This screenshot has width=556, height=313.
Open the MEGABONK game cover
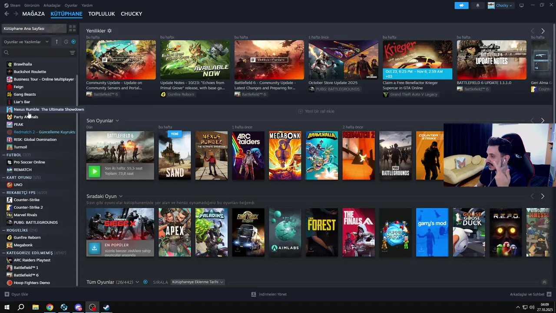tap(285, 156)
